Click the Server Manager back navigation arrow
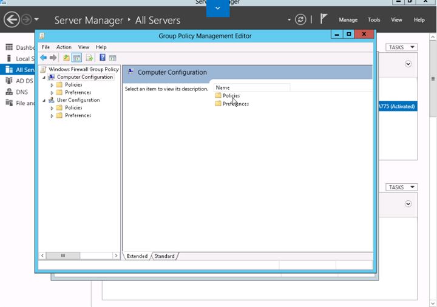The height and width of the screenshot is (307, 437). (x=11, y=19)
